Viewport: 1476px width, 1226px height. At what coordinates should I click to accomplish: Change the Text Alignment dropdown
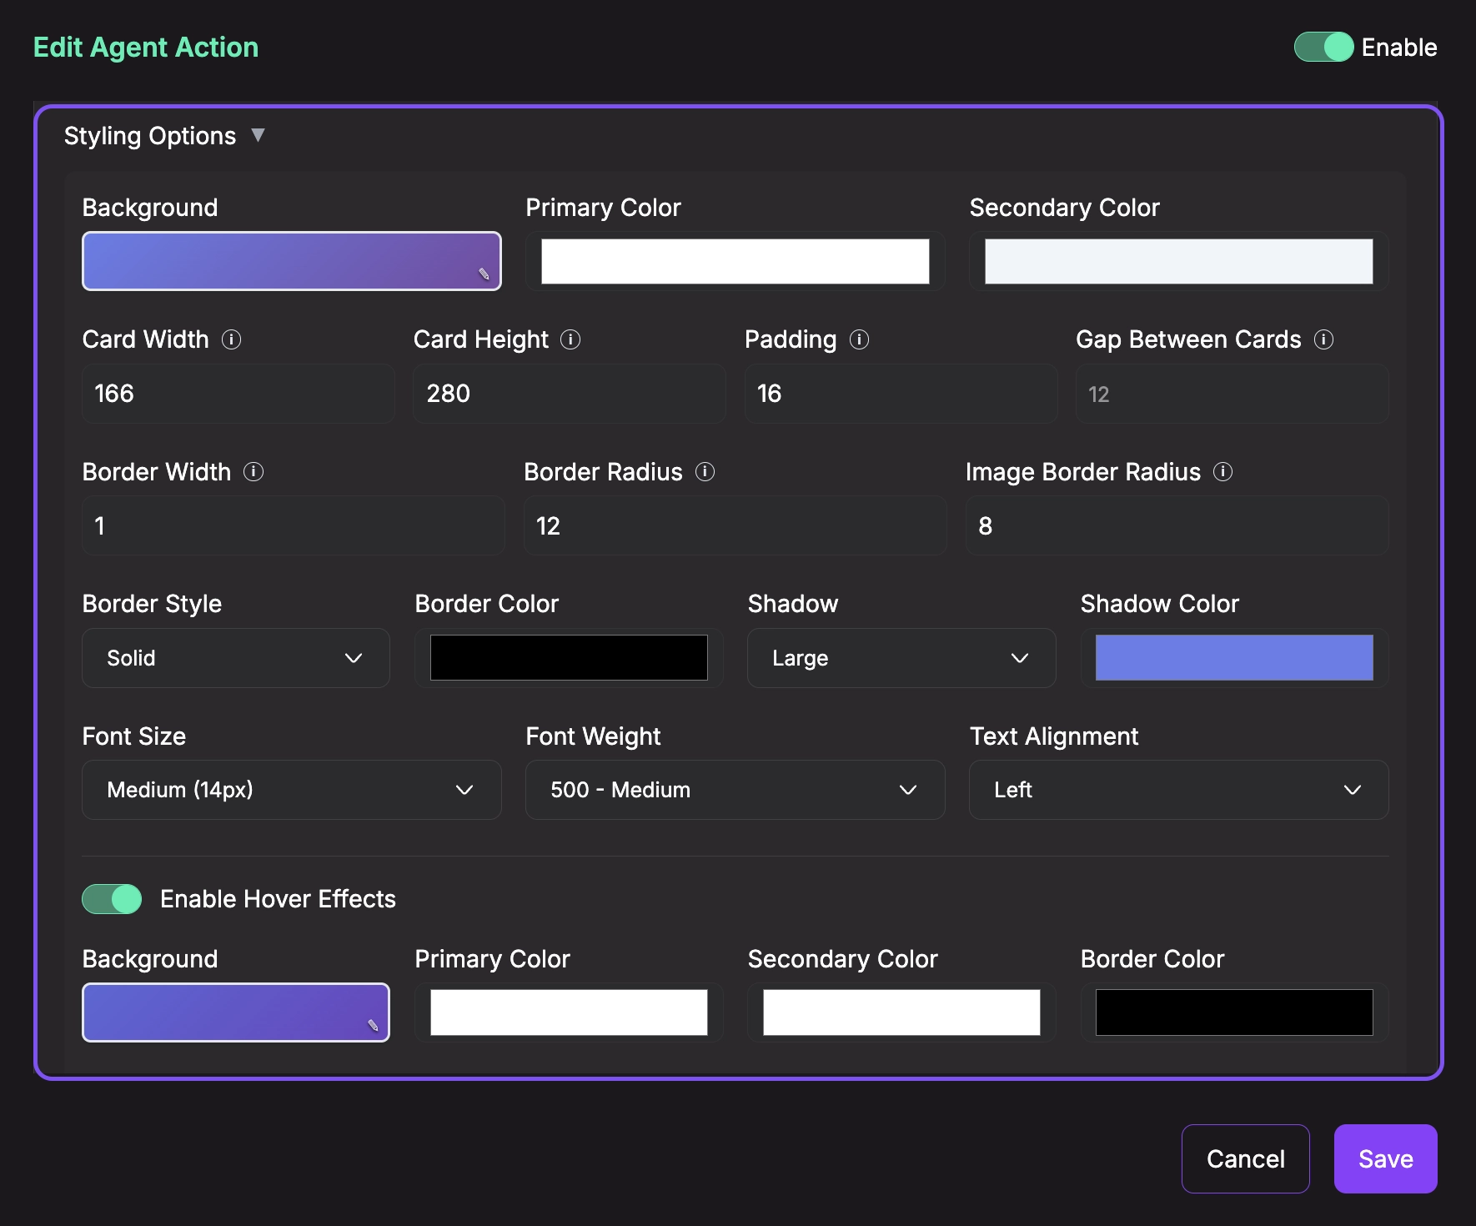coord(1178,790)
